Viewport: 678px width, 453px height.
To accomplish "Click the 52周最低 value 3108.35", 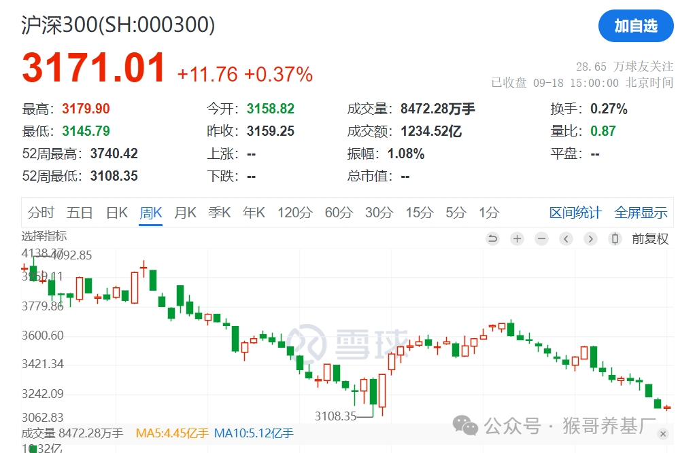I will click(114, 176).
